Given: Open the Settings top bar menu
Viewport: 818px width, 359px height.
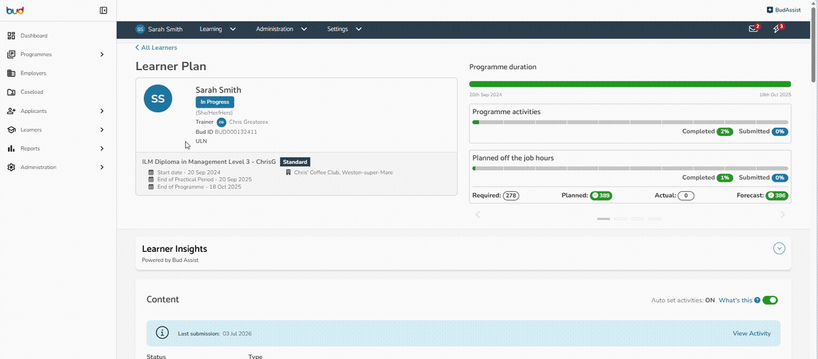Looking at the screenshot, I should 344,29.
